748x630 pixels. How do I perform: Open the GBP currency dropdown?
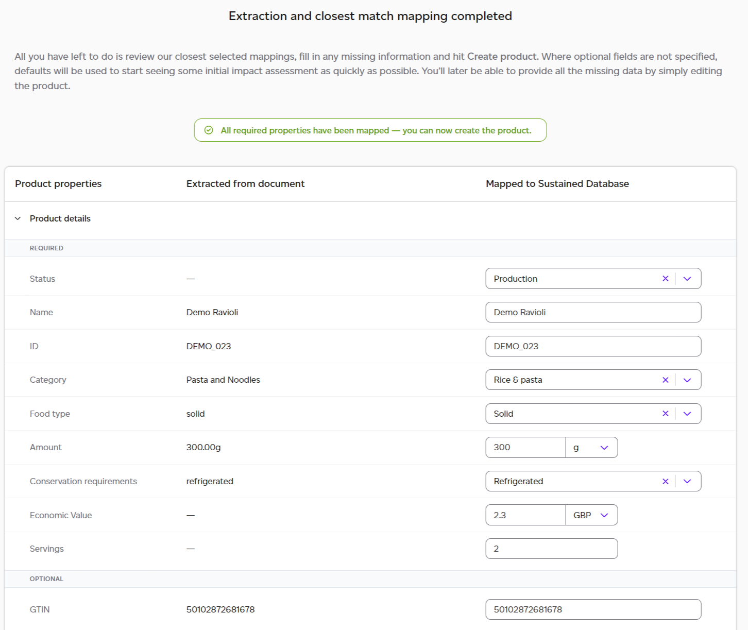(x=591, y=515)
